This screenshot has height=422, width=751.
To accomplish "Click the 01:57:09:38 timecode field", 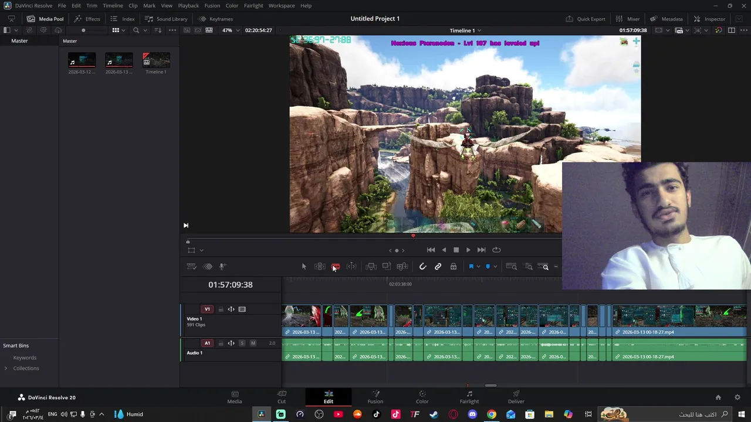I will coord(231,285).
